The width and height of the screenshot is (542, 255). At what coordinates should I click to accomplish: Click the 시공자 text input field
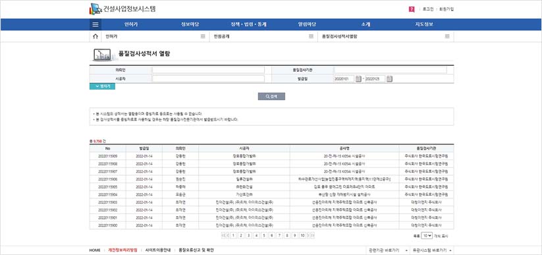click(x=208, y=79)
